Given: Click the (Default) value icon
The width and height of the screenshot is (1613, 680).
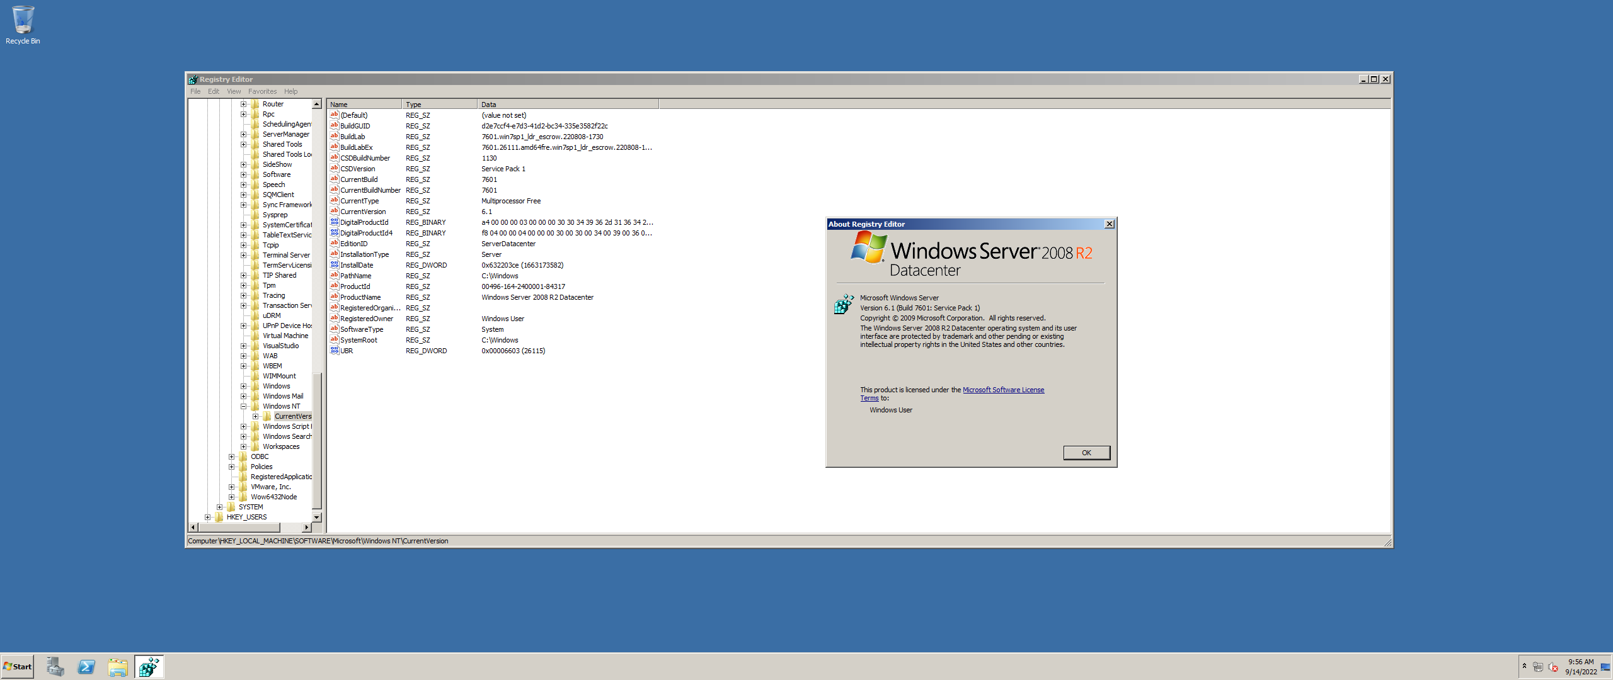Looking at the screenshot, I should pos(335,115).
